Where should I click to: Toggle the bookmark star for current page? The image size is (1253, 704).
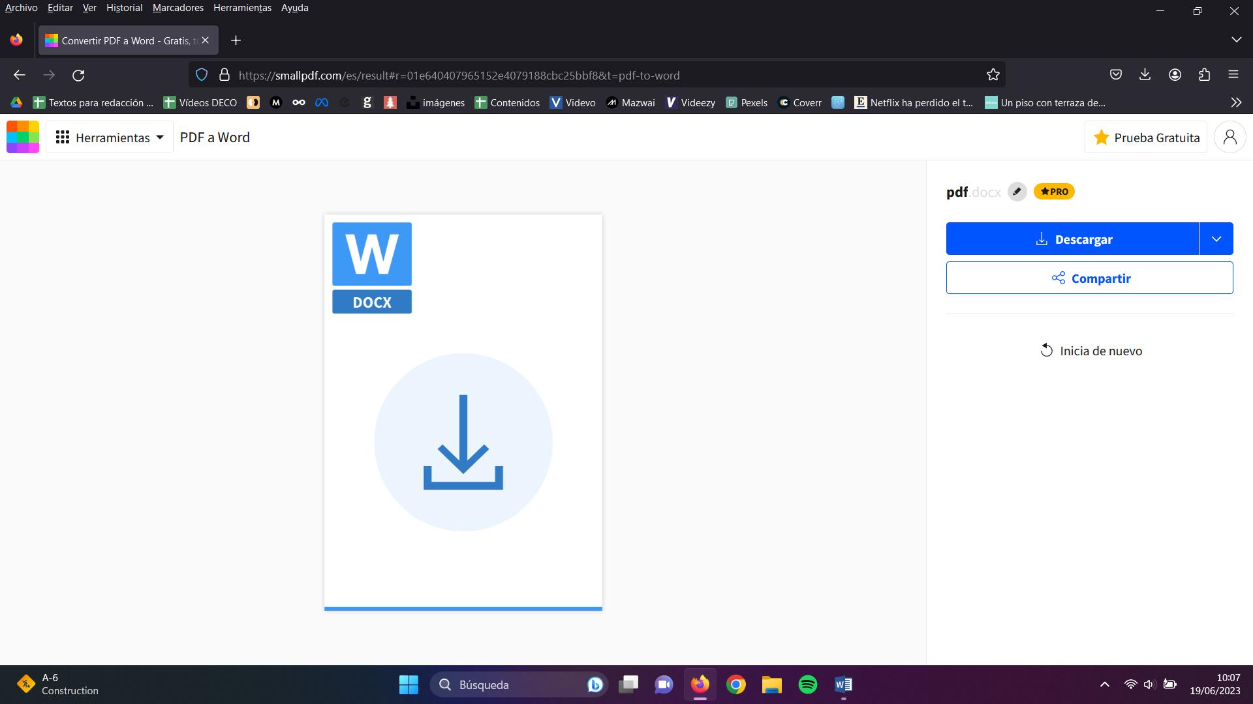coord(993,74)
